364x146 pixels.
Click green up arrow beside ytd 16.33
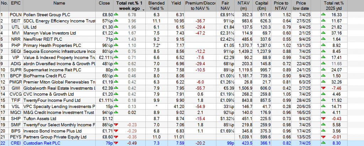coord(323,14)
